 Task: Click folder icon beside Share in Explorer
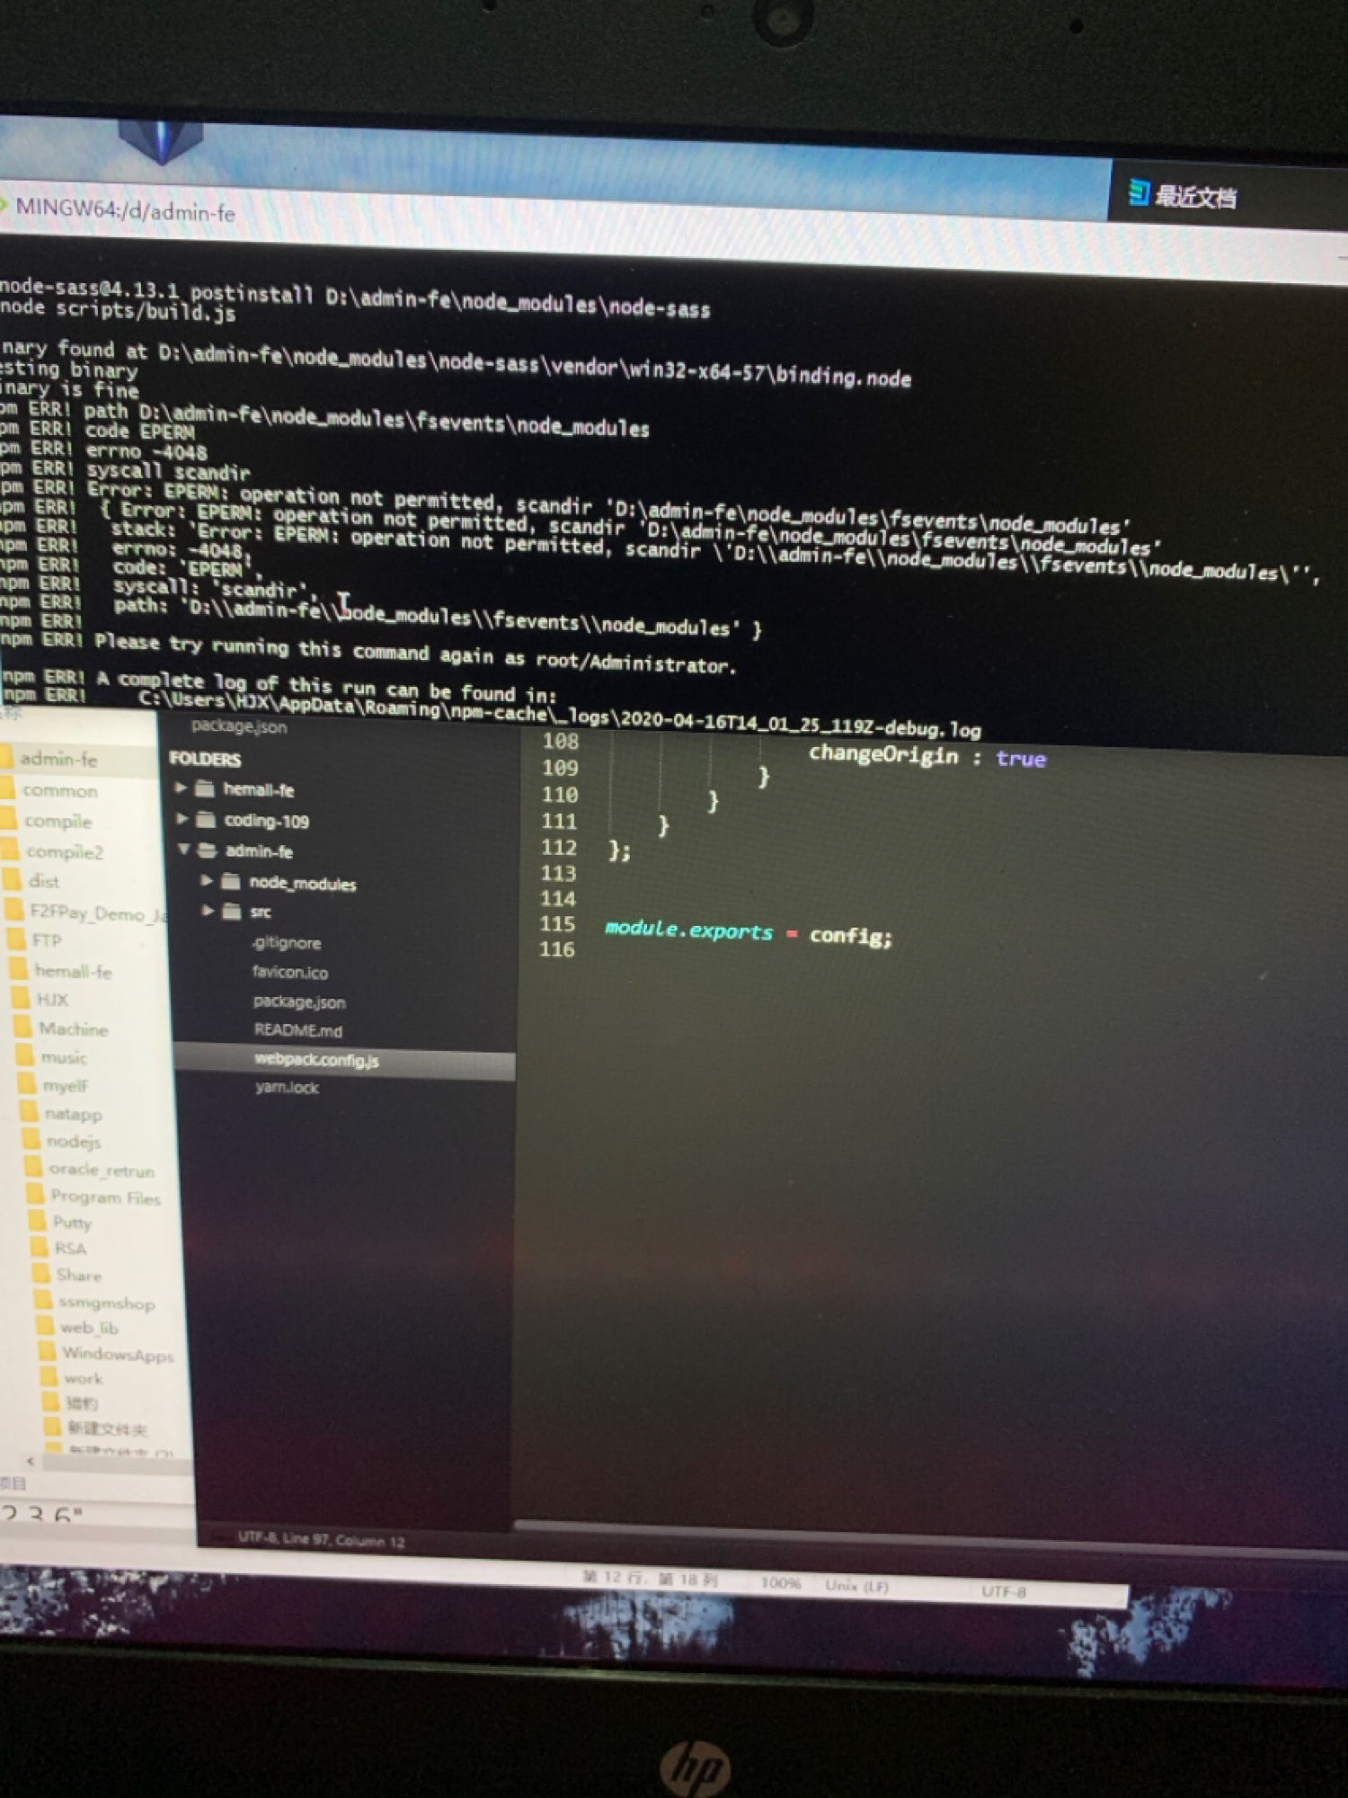point(41,1273)
